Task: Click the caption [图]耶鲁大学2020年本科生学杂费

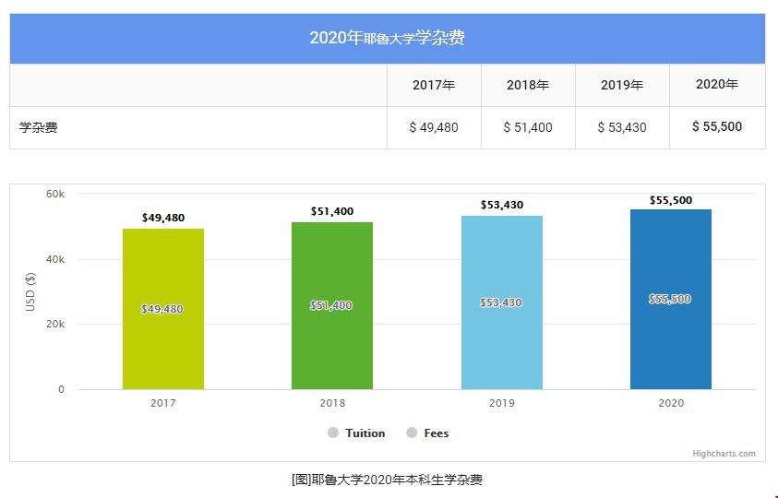Action: coord(387,480)
